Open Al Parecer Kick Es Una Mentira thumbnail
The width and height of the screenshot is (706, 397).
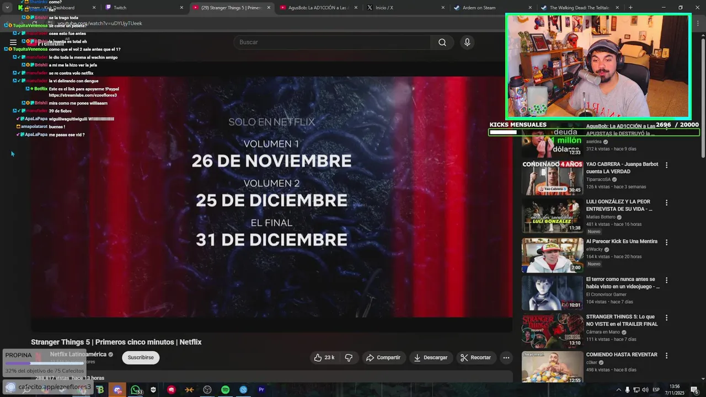coord(552,255)
